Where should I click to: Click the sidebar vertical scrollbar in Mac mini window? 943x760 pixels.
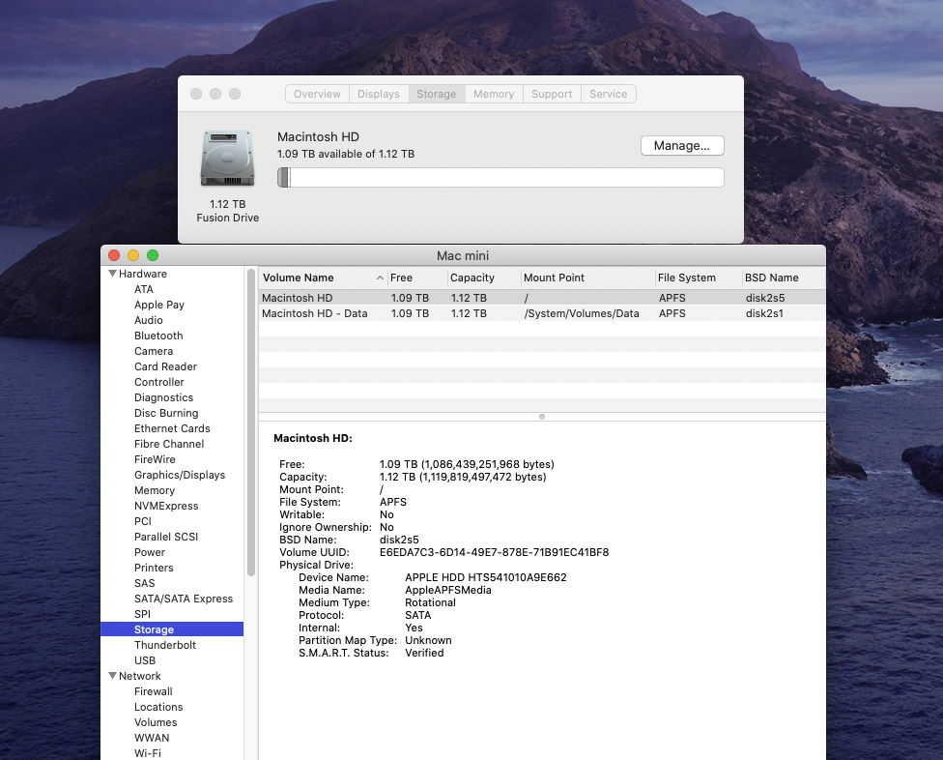tap(251, 423)
